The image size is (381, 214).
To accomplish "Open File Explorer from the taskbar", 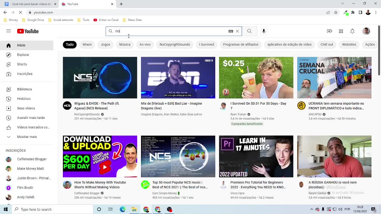I will pyautogui.click(x=134, y=209).
